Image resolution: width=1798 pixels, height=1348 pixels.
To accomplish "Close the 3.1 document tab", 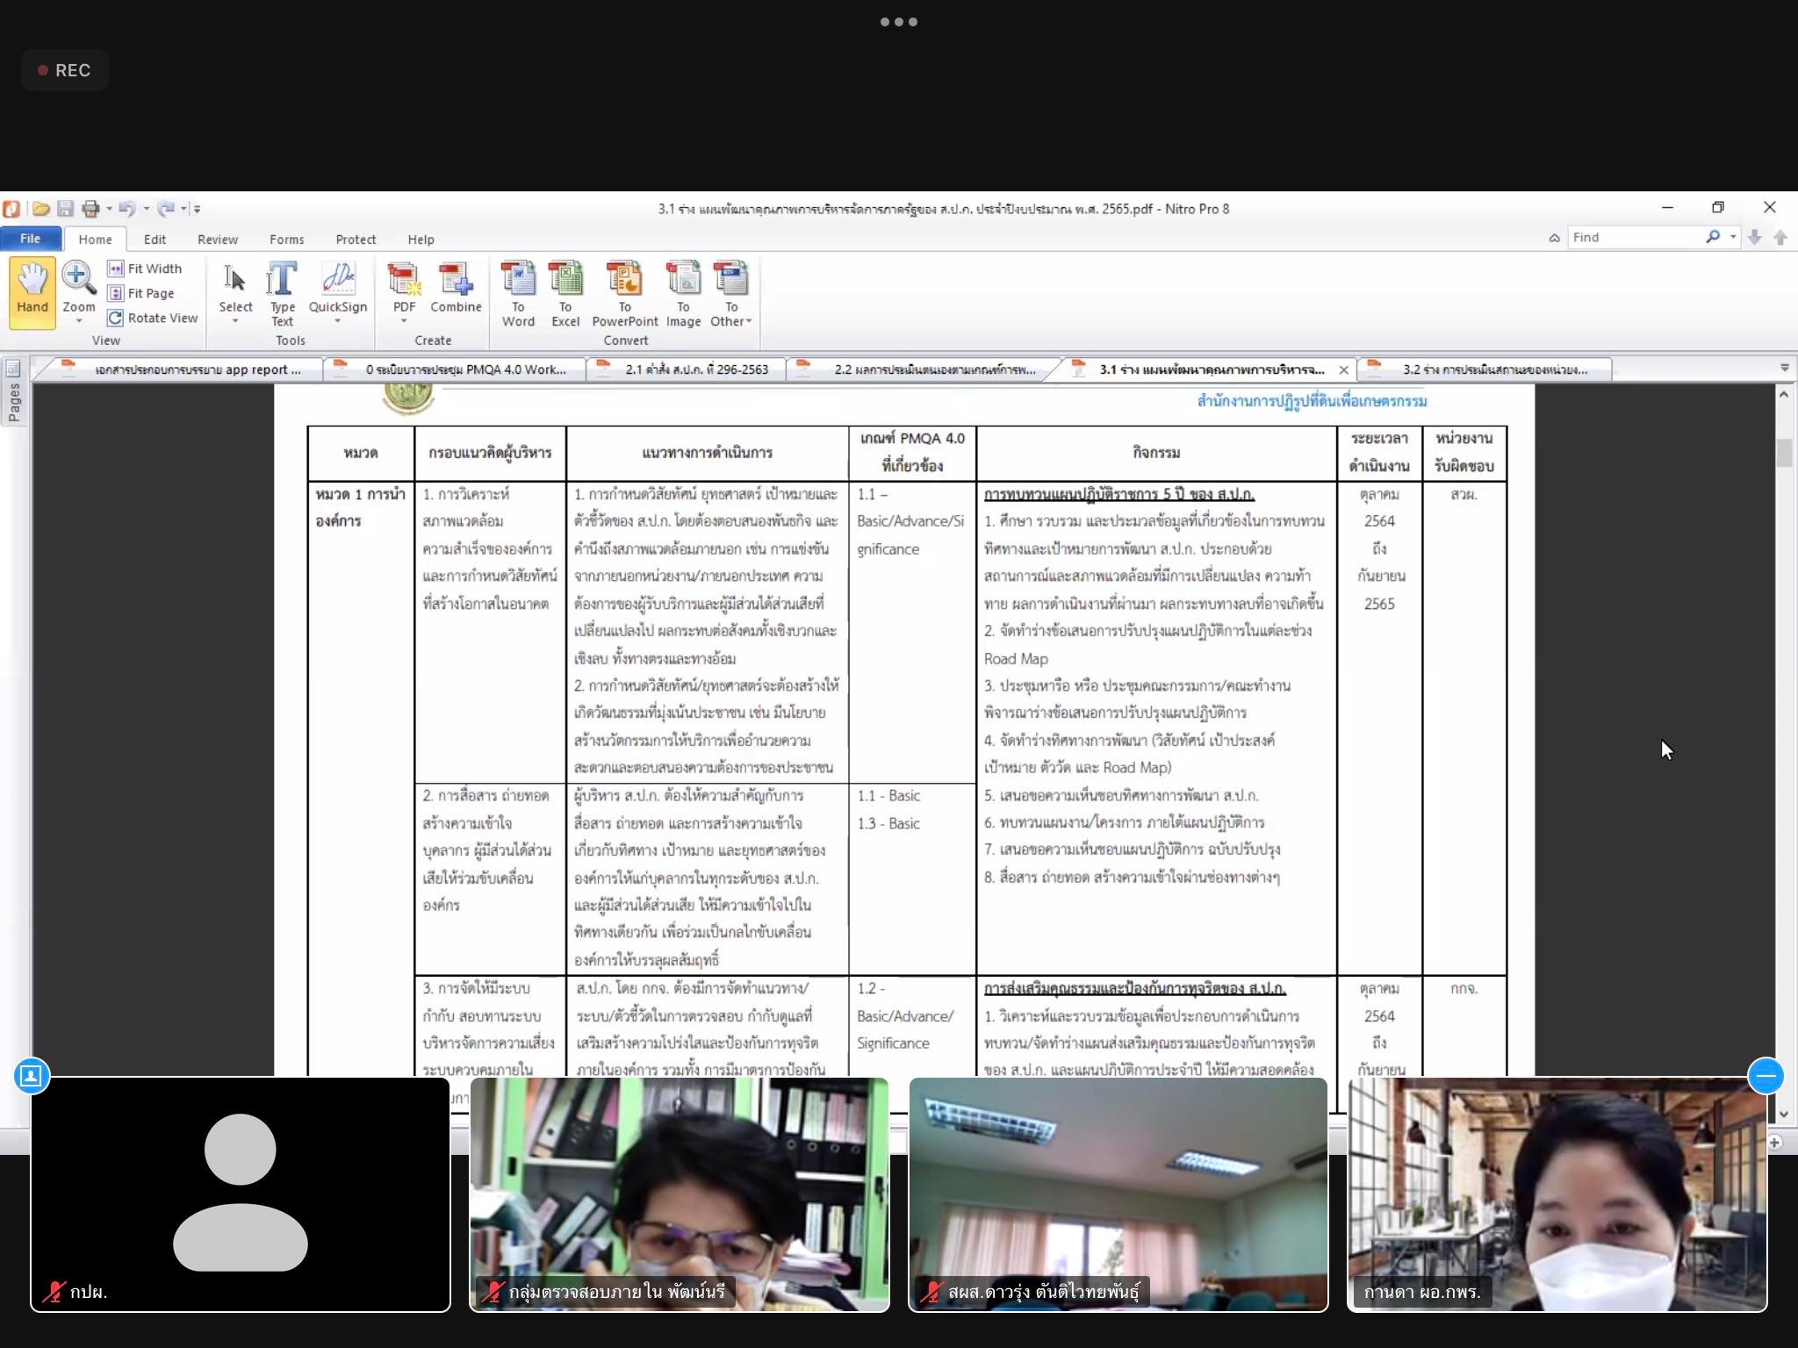I will (x=1343, y=369).
